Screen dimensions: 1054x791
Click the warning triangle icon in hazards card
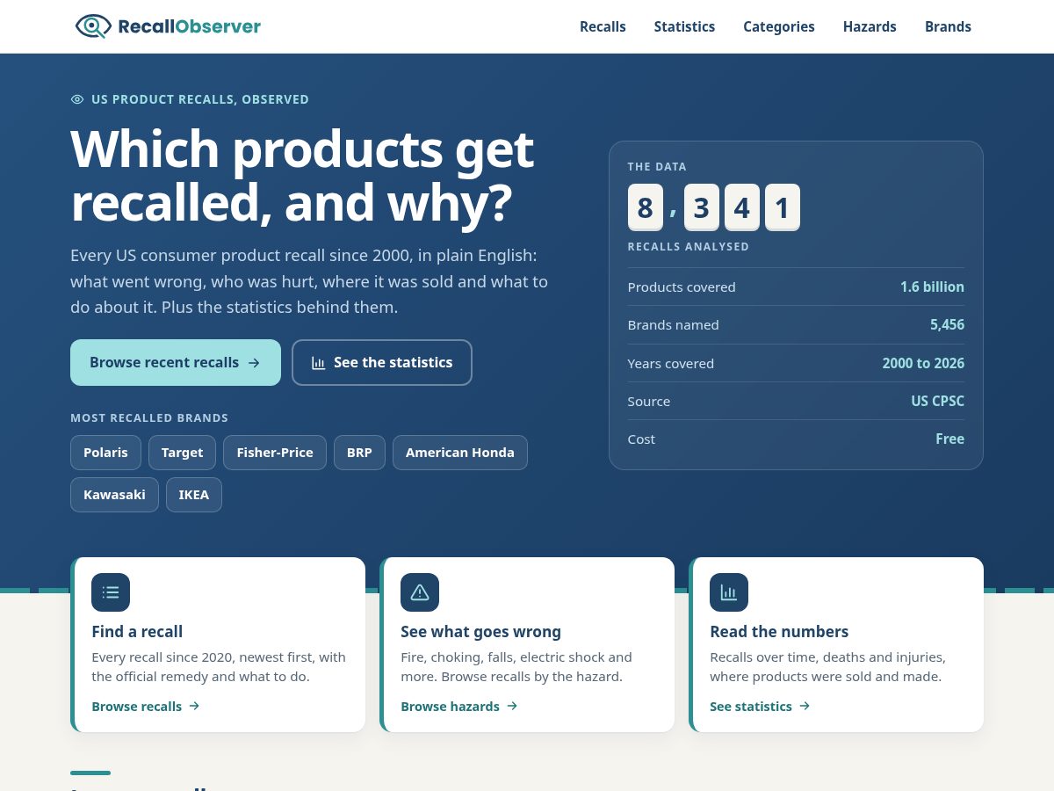coord(420,592)
